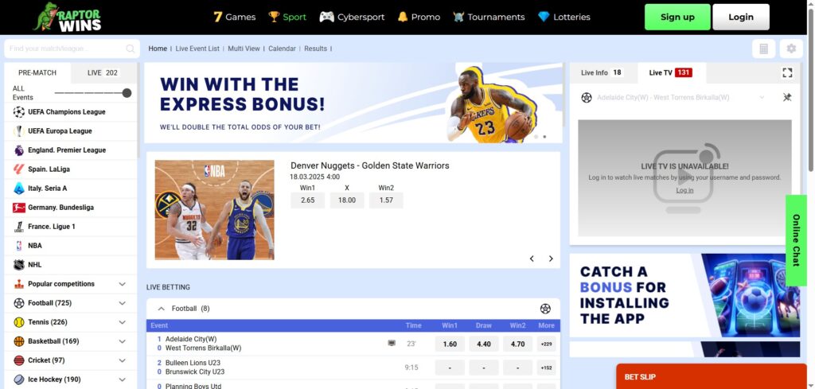The width and height of the screenshot is (815, 389).
Task: Expand the Football (725) sport list
Action: pos(122,303)
